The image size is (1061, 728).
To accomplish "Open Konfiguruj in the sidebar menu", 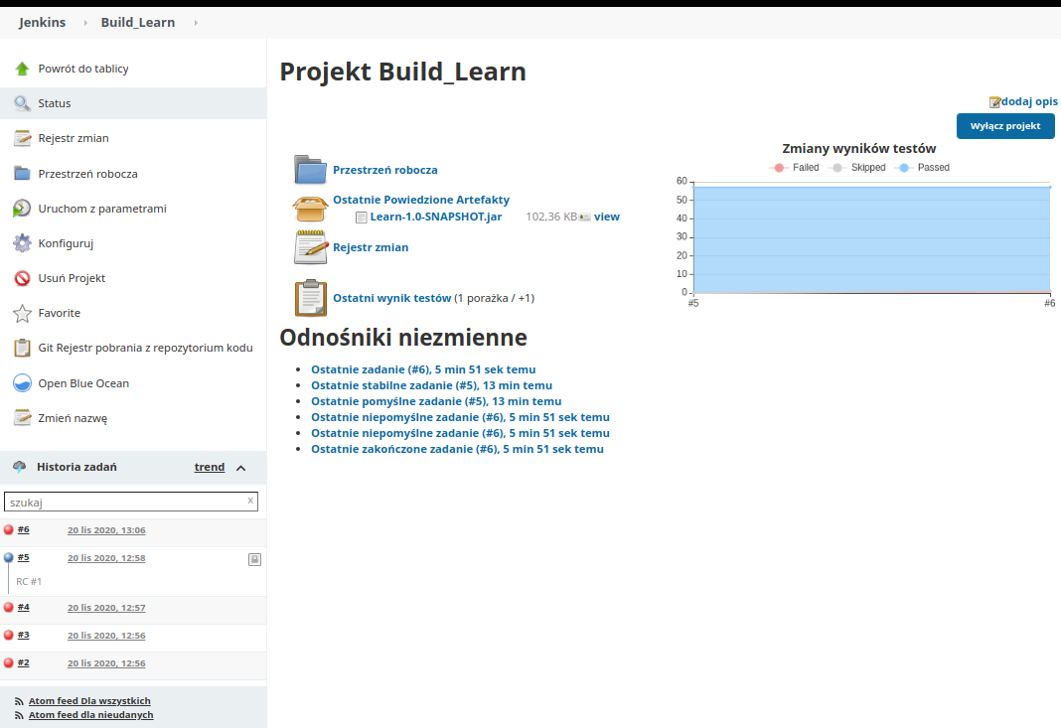I will (66, 243).
